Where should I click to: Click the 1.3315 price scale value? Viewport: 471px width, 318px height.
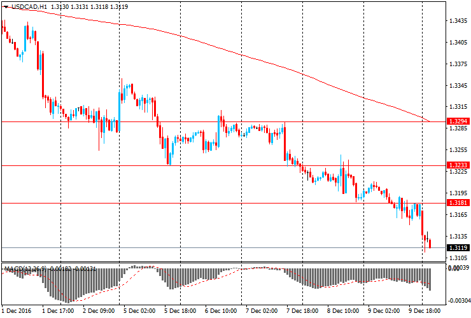click(x=458, y=107)
